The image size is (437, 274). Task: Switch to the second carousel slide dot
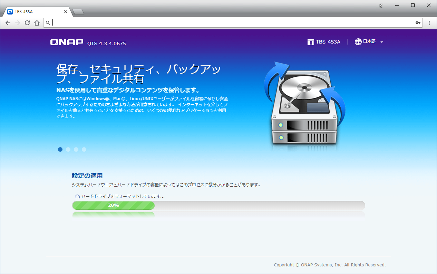(x=68, y=149)
